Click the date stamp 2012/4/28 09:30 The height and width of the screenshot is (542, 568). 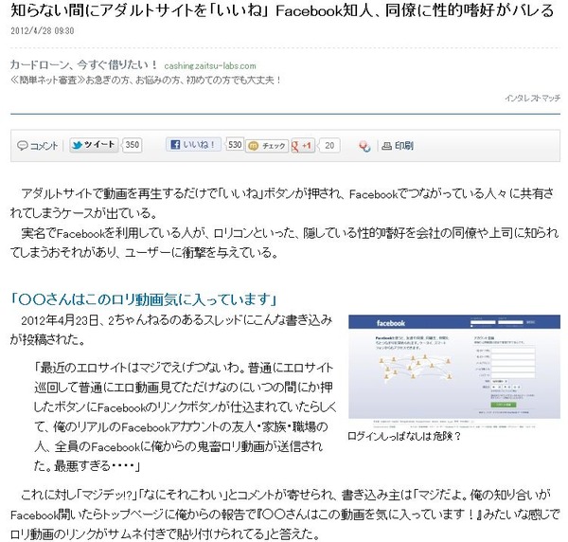click(x=42, y=31)
